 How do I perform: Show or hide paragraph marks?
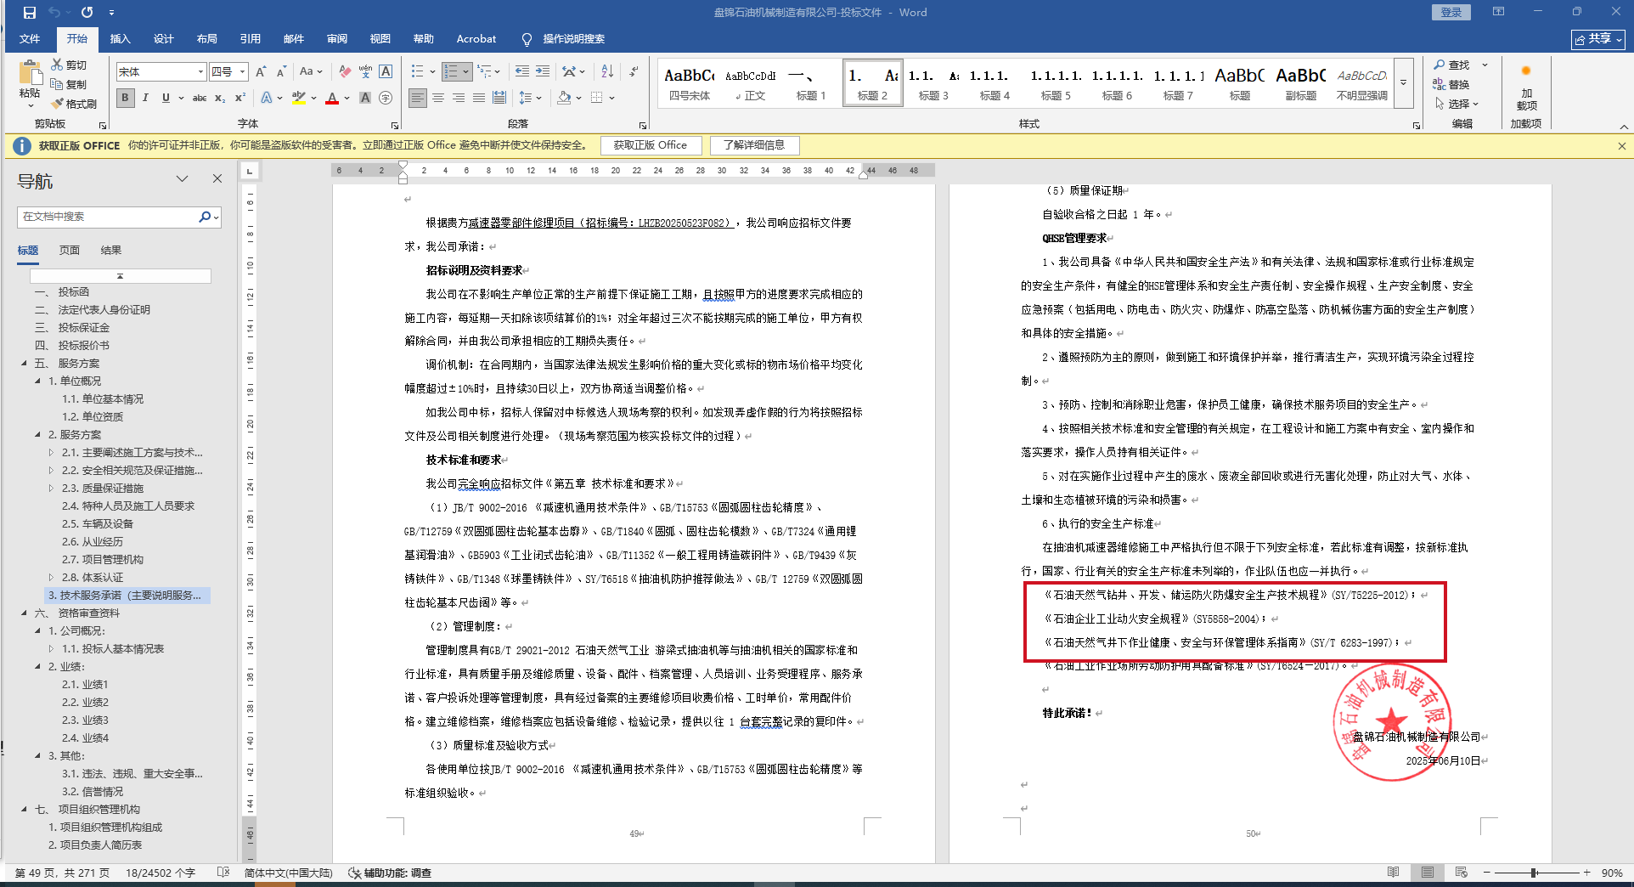634,71
